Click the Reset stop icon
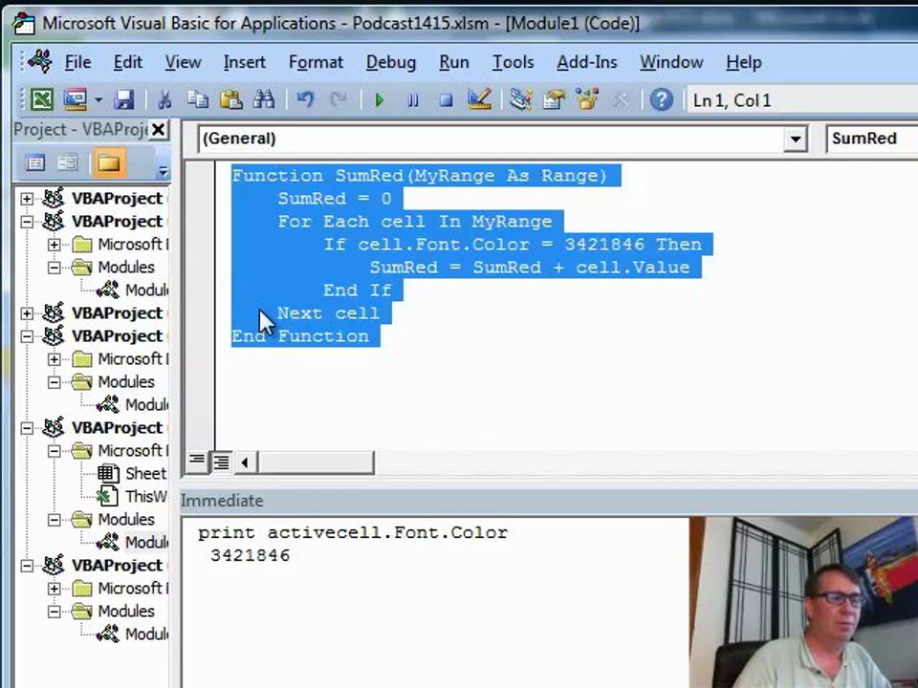 click(447, 100)
